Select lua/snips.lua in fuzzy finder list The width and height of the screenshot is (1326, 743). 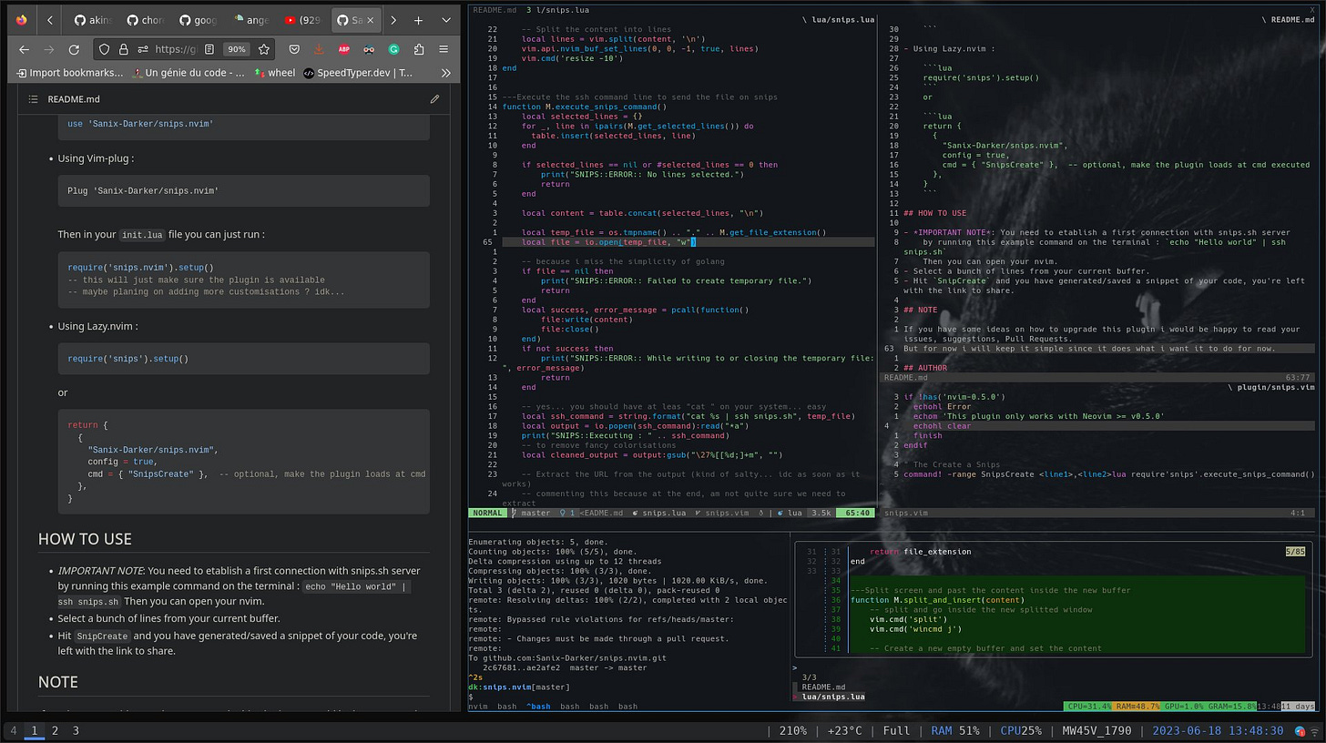point(833,697)
